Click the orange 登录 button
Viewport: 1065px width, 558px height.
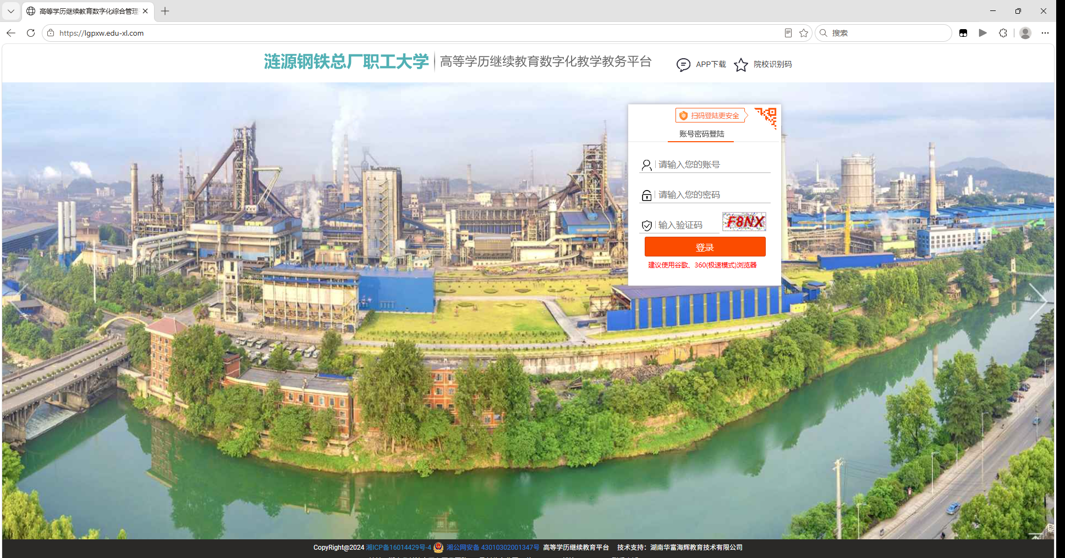coord(705,247)
